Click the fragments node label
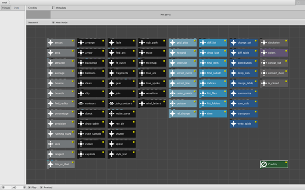Image resolution: width=305 pixels, height=190 pixels. pos(122,73)
